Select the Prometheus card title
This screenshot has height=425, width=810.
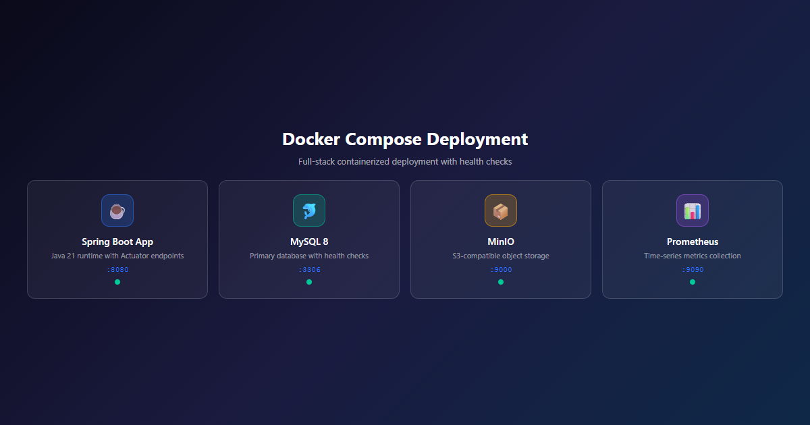693,242
